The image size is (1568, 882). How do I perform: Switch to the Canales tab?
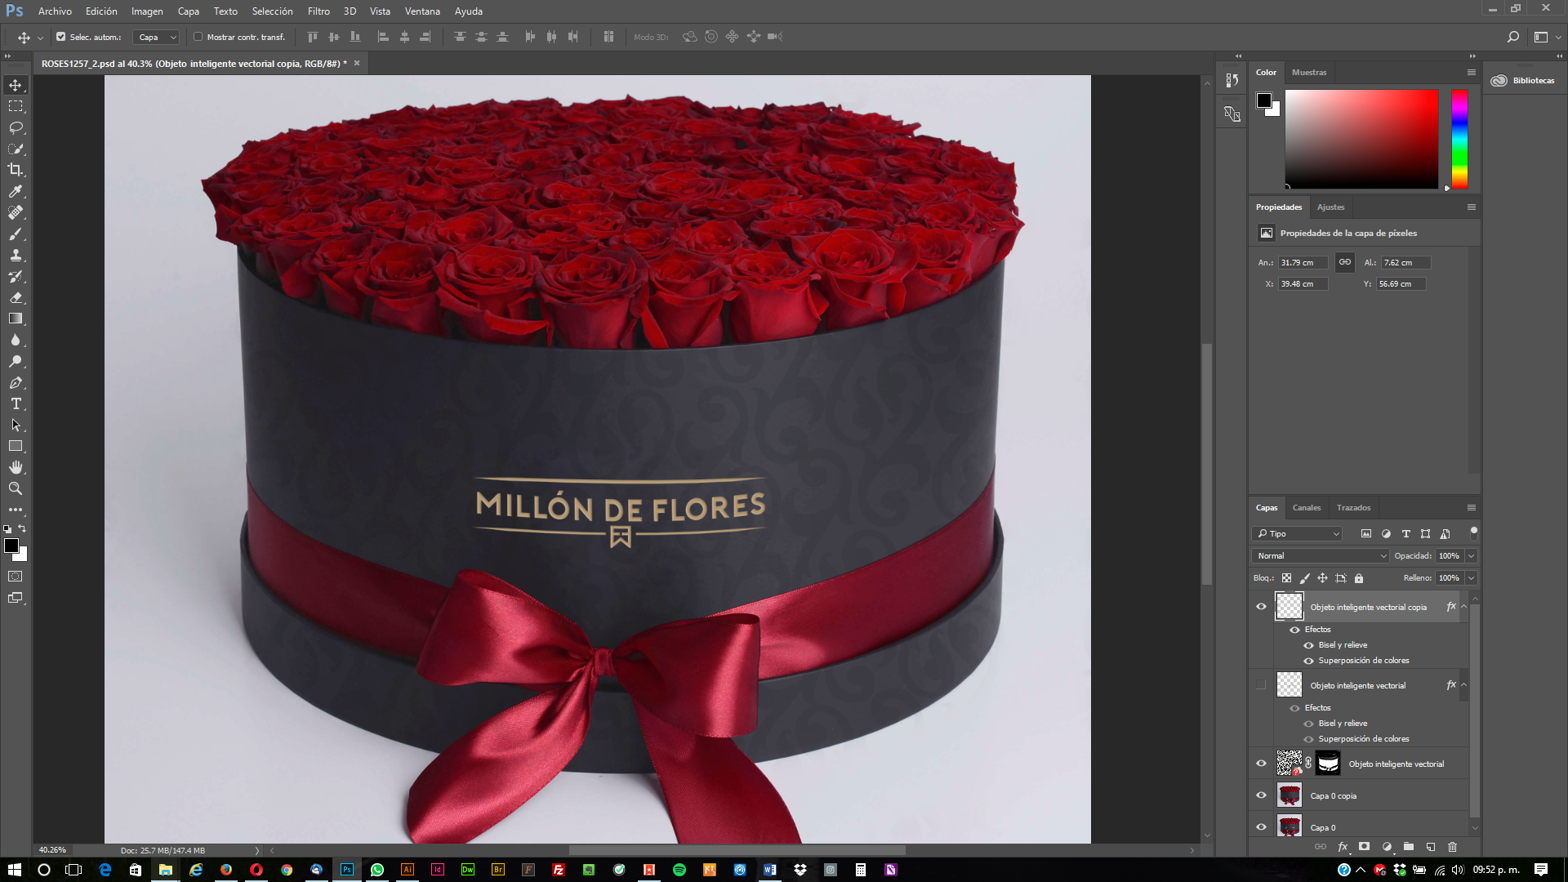click(x=1307, y=508)
